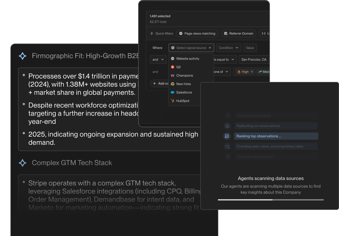The height and width of the screenshot is (236, 339).
Task: Click the trend arrow icon in Med tag
Action: point(260,72)
